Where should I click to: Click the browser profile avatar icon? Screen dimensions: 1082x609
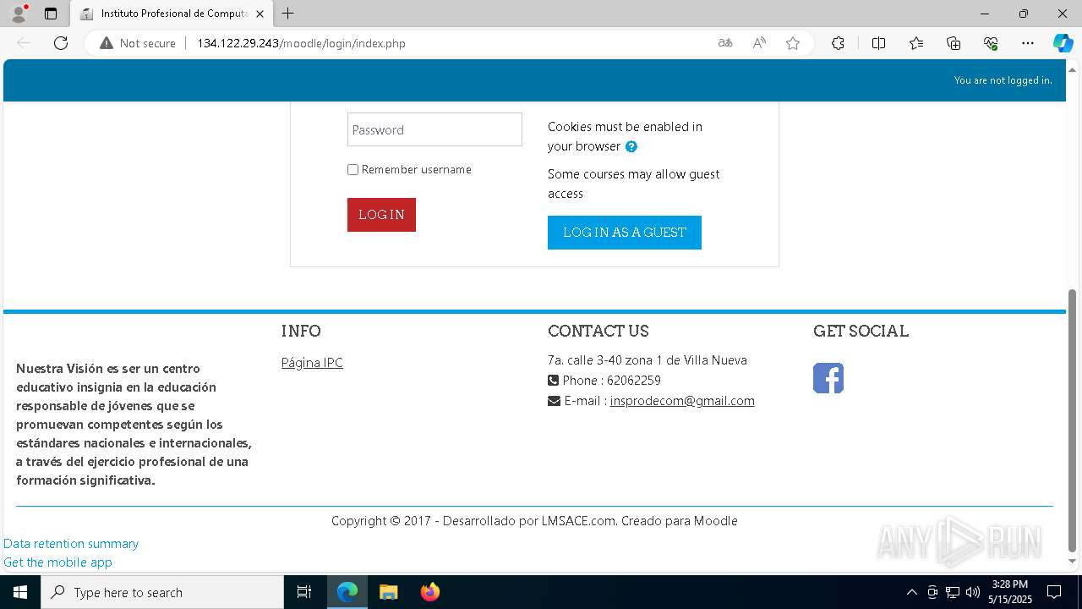pos(18,14)
